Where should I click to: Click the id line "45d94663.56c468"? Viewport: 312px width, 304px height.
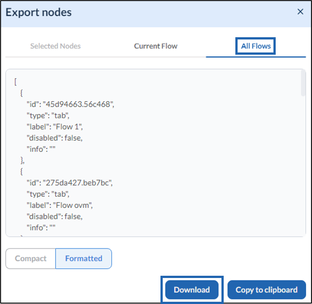click(x=70, y=104)
